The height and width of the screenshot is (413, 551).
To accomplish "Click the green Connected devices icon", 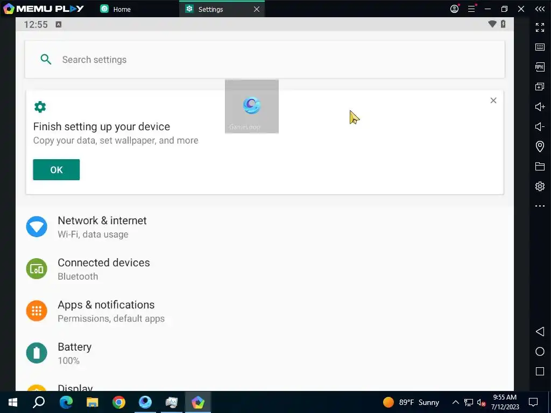I will coord(37,269).
